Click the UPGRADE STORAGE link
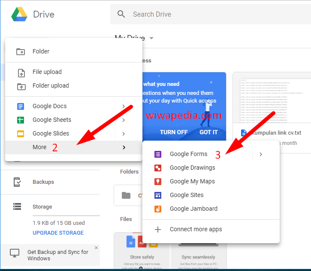 tap(58, 233)
